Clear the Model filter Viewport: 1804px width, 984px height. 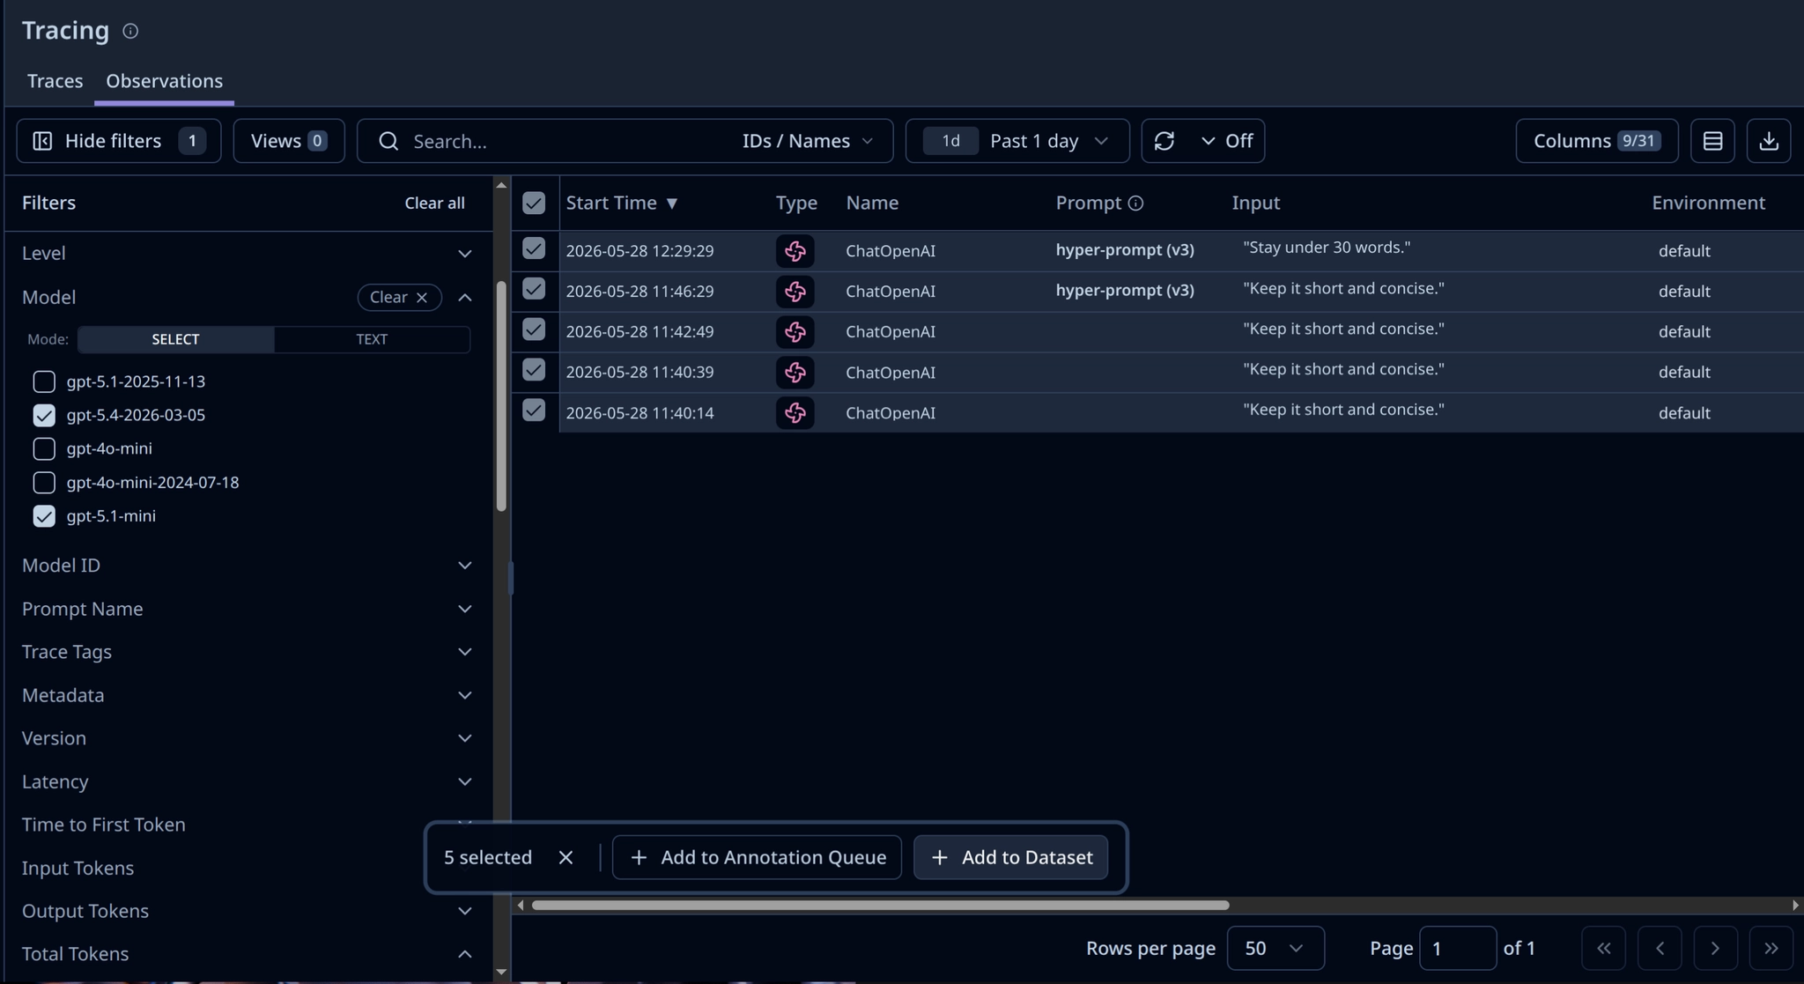click(399, 298)
